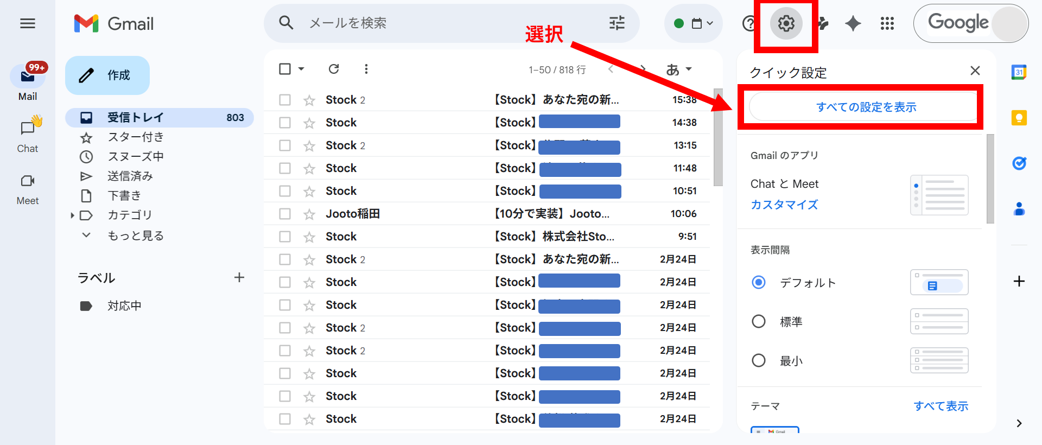Click すべての設定を表示 button
The height and width of the screenshot is (445, 1042).
[x=866, y=107]
